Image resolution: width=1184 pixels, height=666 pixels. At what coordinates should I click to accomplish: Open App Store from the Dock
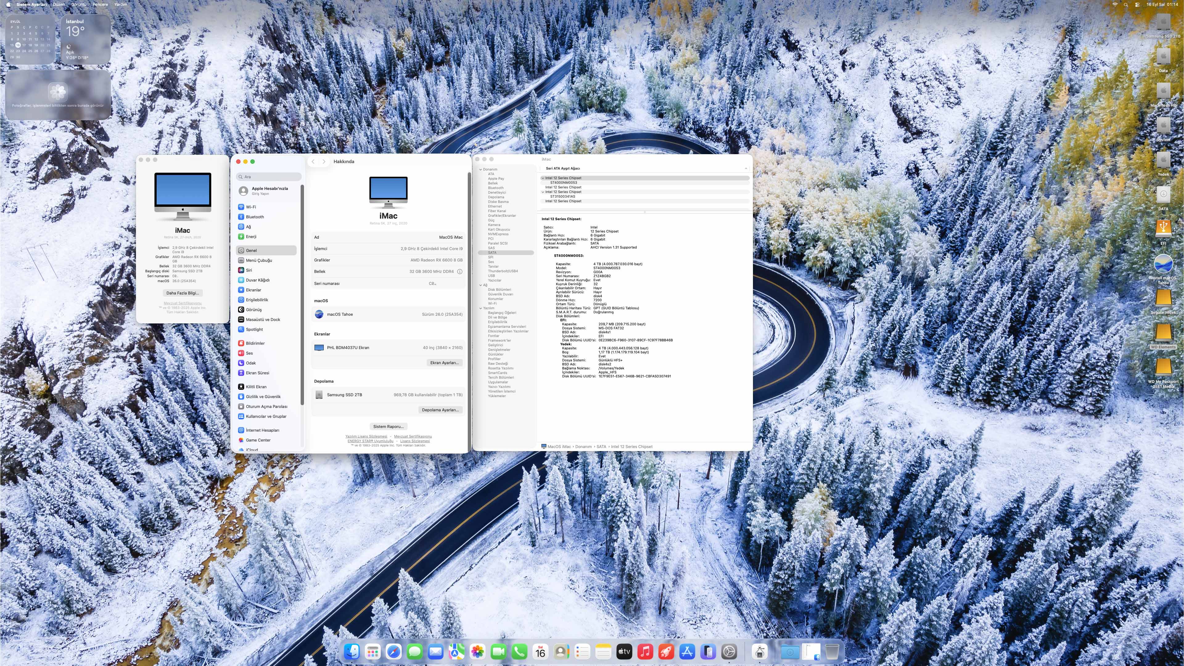tap(687, 651)
